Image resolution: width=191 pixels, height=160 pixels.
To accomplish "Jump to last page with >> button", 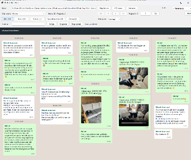I will [x=123, y=14].
